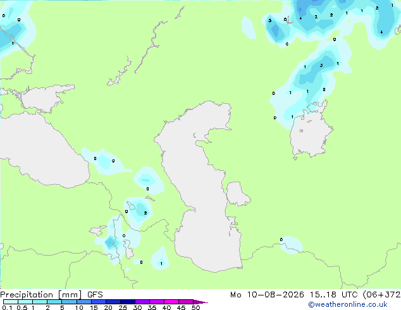Viewport: 401px width, 310px height.
Task: Open the weatheronline.co.uk copyright link
Action: (348, 304)
